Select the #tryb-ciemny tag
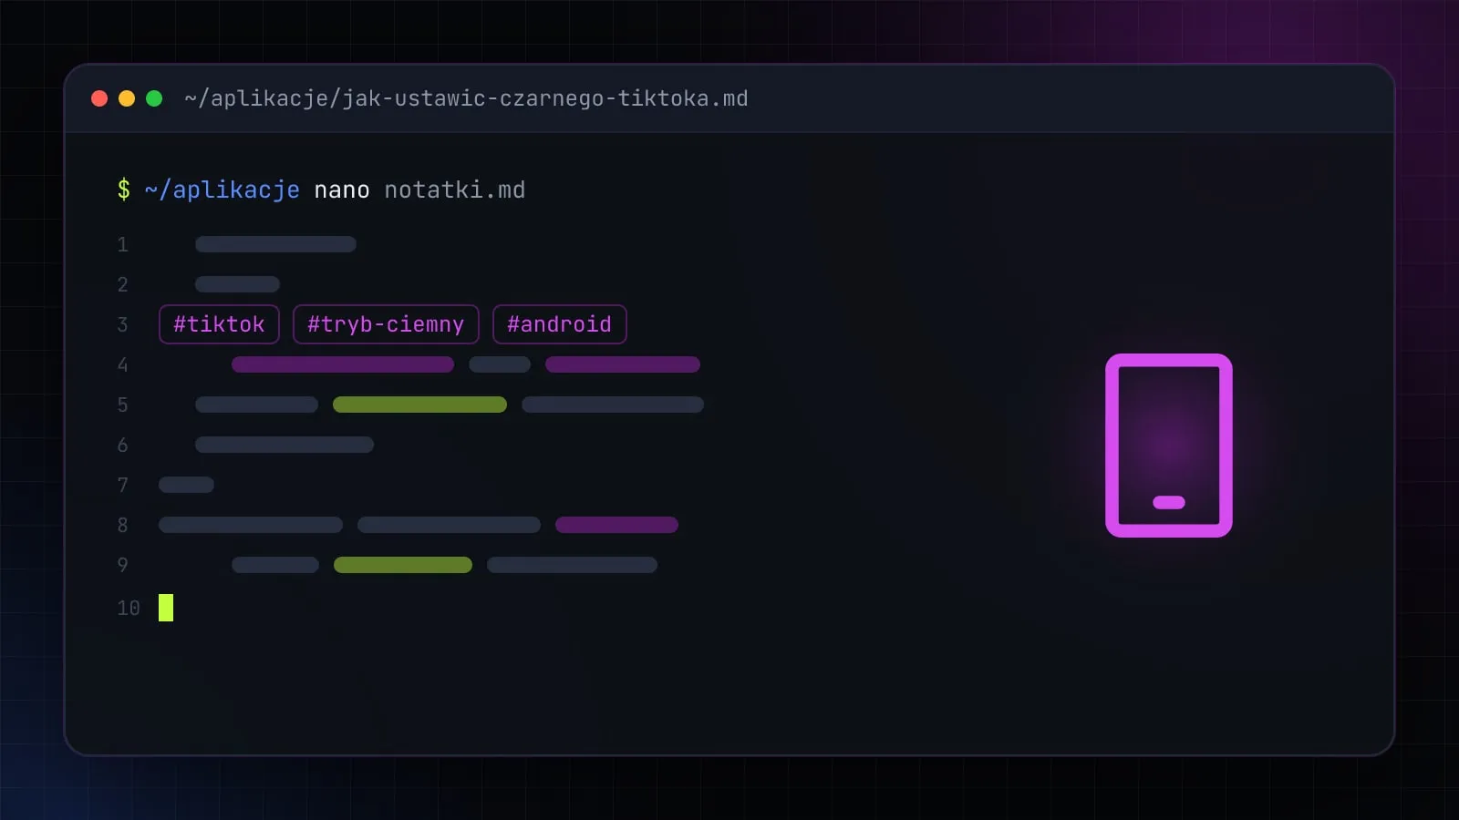This screenshot has height=820, width=1459. [386, 324]
